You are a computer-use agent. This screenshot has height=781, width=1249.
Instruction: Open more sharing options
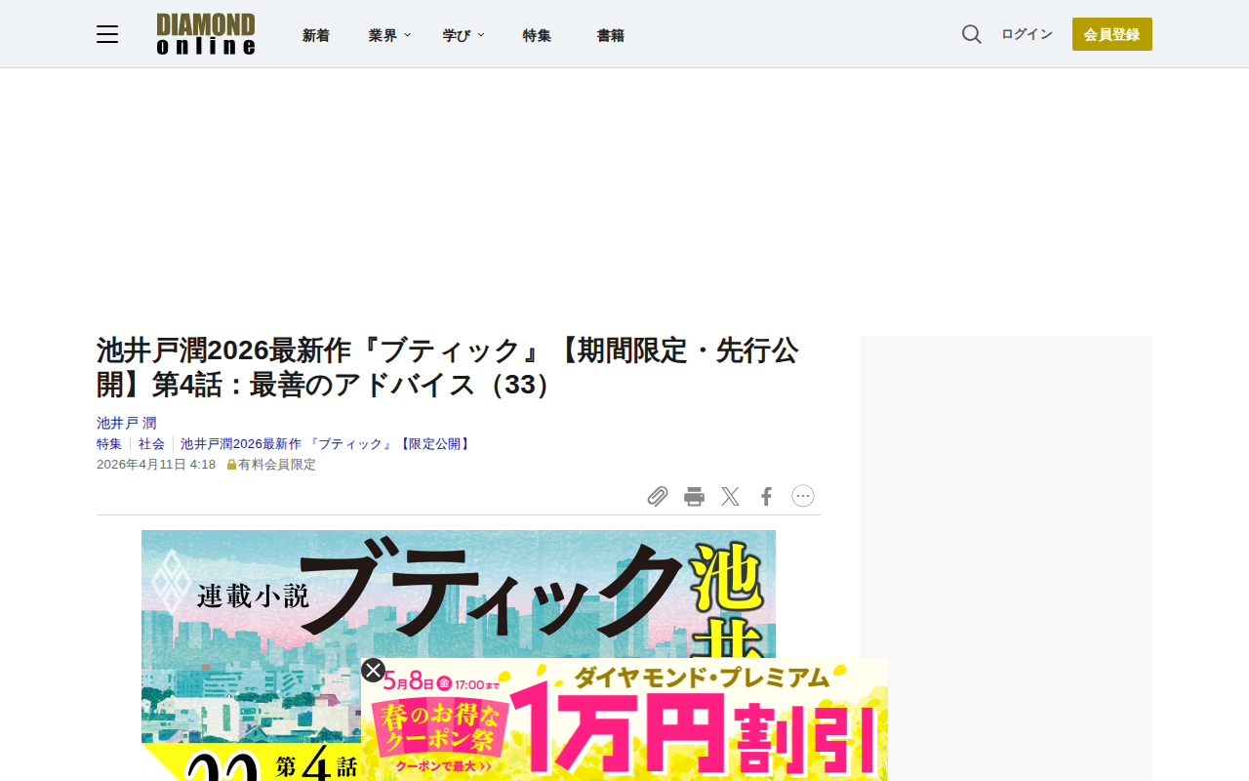point(803,496)
